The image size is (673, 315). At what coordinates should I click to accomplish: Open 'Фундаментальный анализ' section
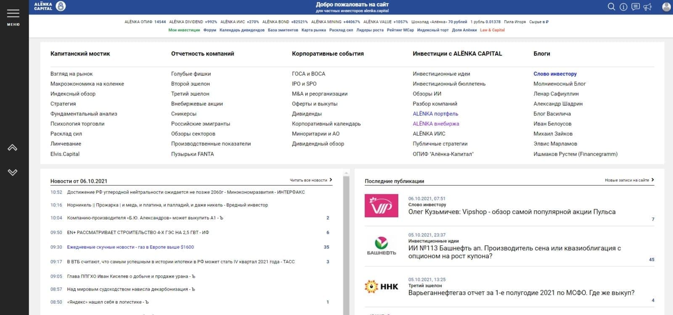(84, 114)
